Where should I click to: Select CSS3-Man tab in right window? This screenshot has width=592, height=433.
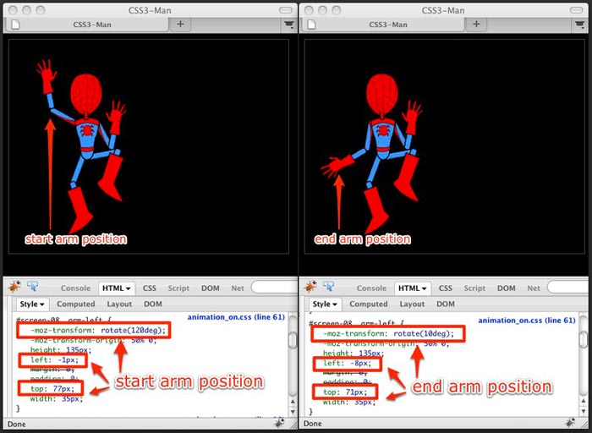tap(384, 25)
